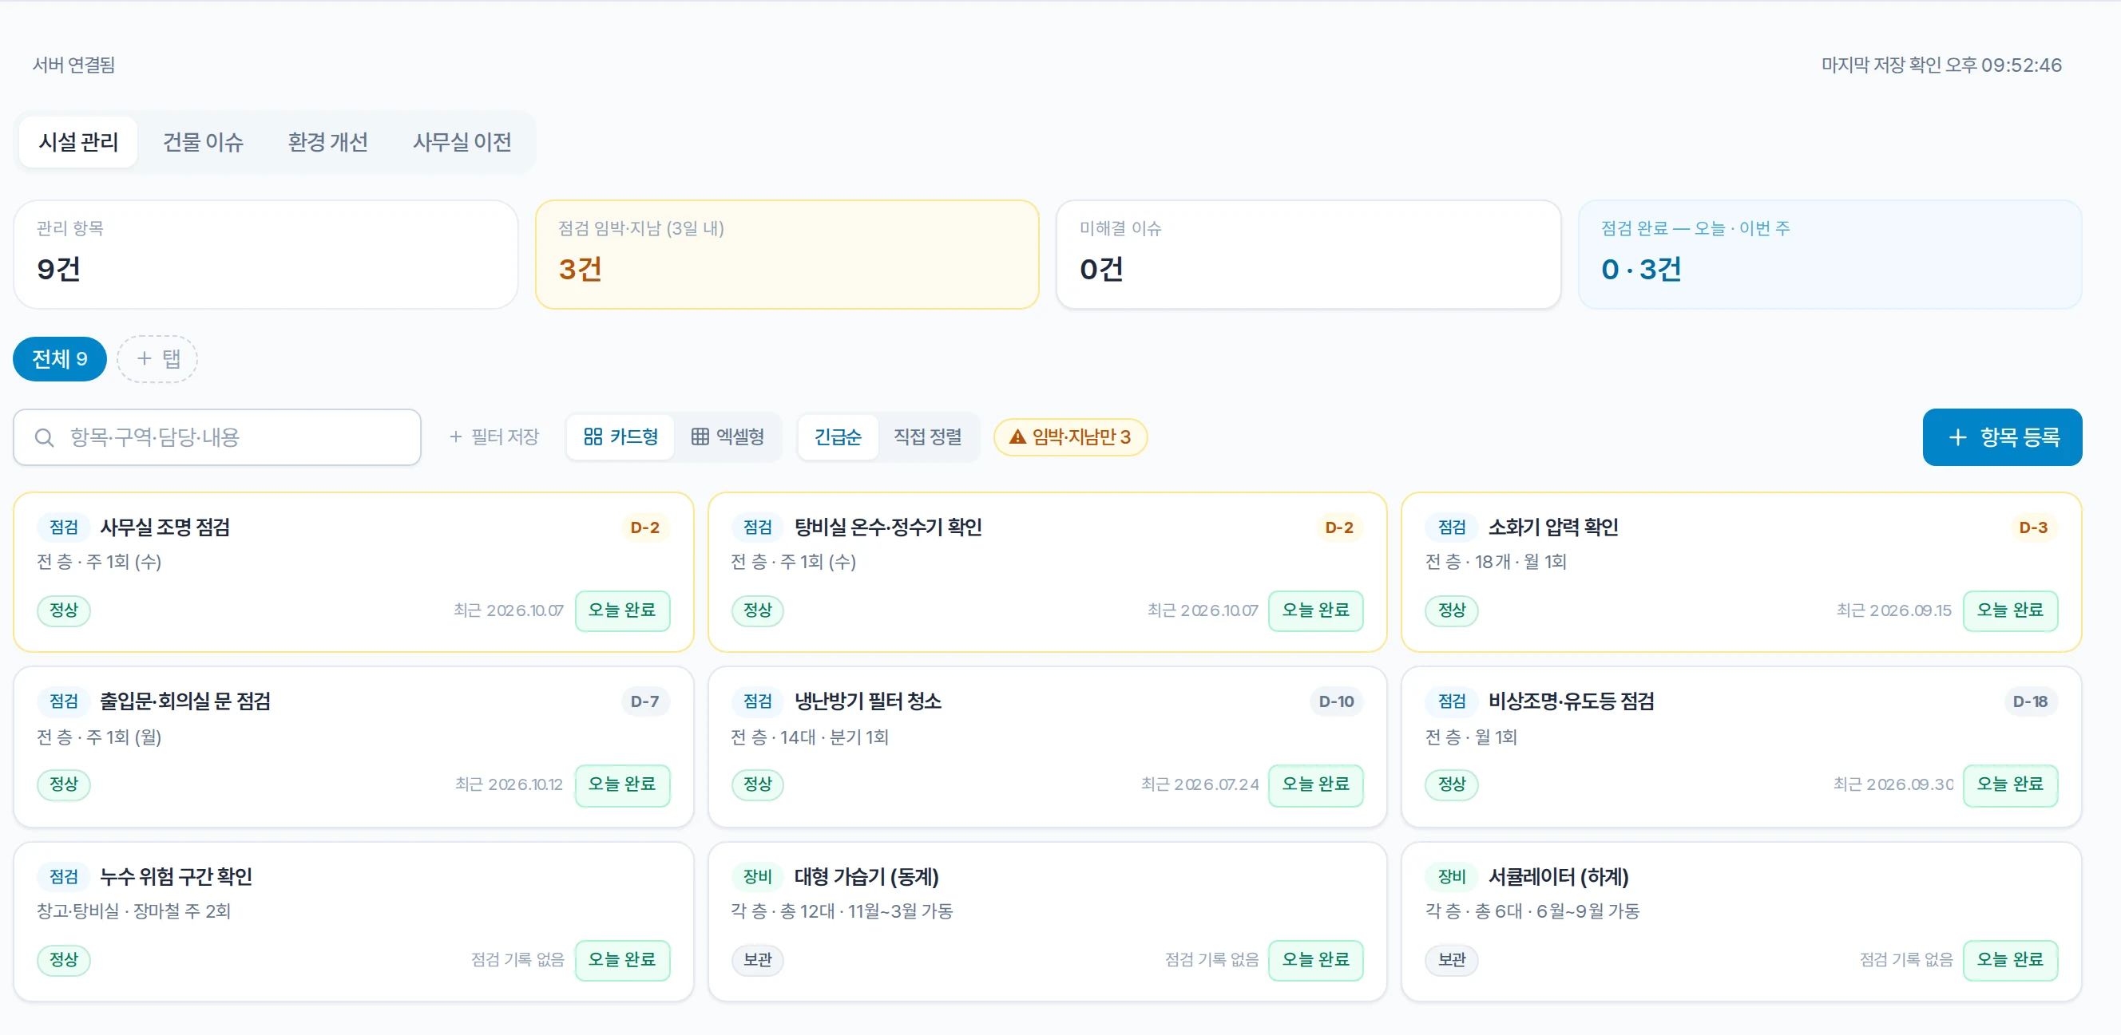The width and height of the screenshot is (2121, 1035).
Task: Add a new tab with + 탭
Action: [x=157, y=359]
